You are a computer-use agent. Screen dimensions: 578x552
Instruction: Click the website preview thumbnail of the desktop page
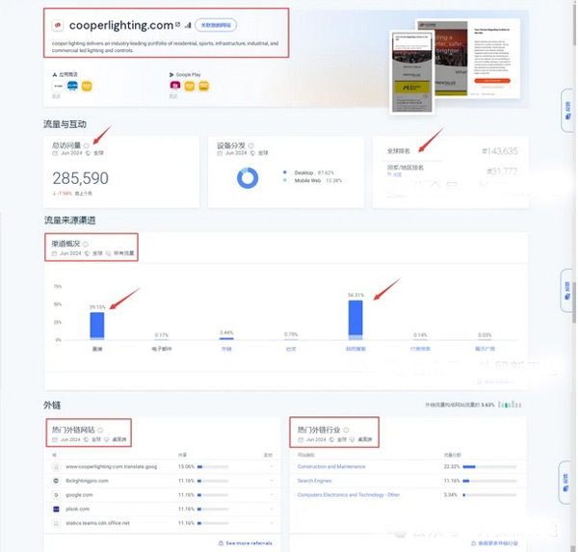pyautogui.click(x=490, y=60)
